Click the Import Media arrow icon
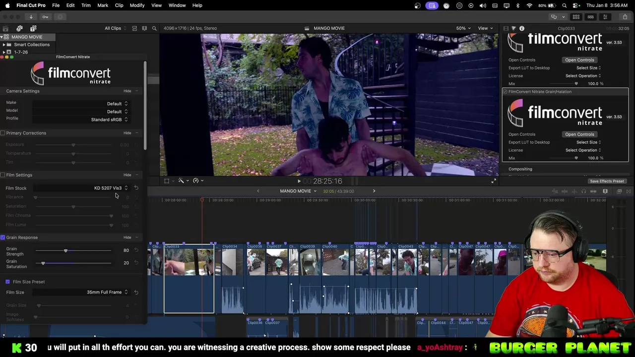The width and height of the screenshot is (635, 357). (x=31, y=17)
